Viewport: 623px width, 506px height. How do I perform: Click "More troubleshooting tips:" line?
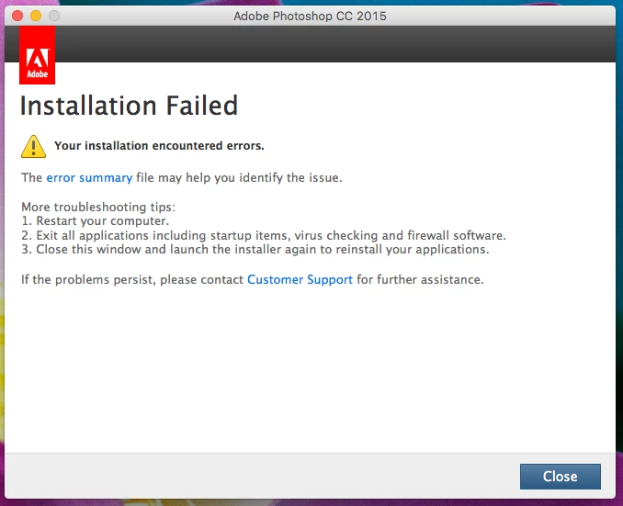[98, 207]
